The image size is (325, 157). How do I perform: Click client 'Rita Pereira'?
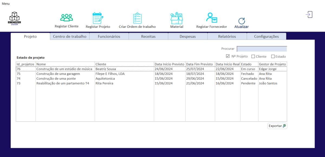(x=104, y=83)
